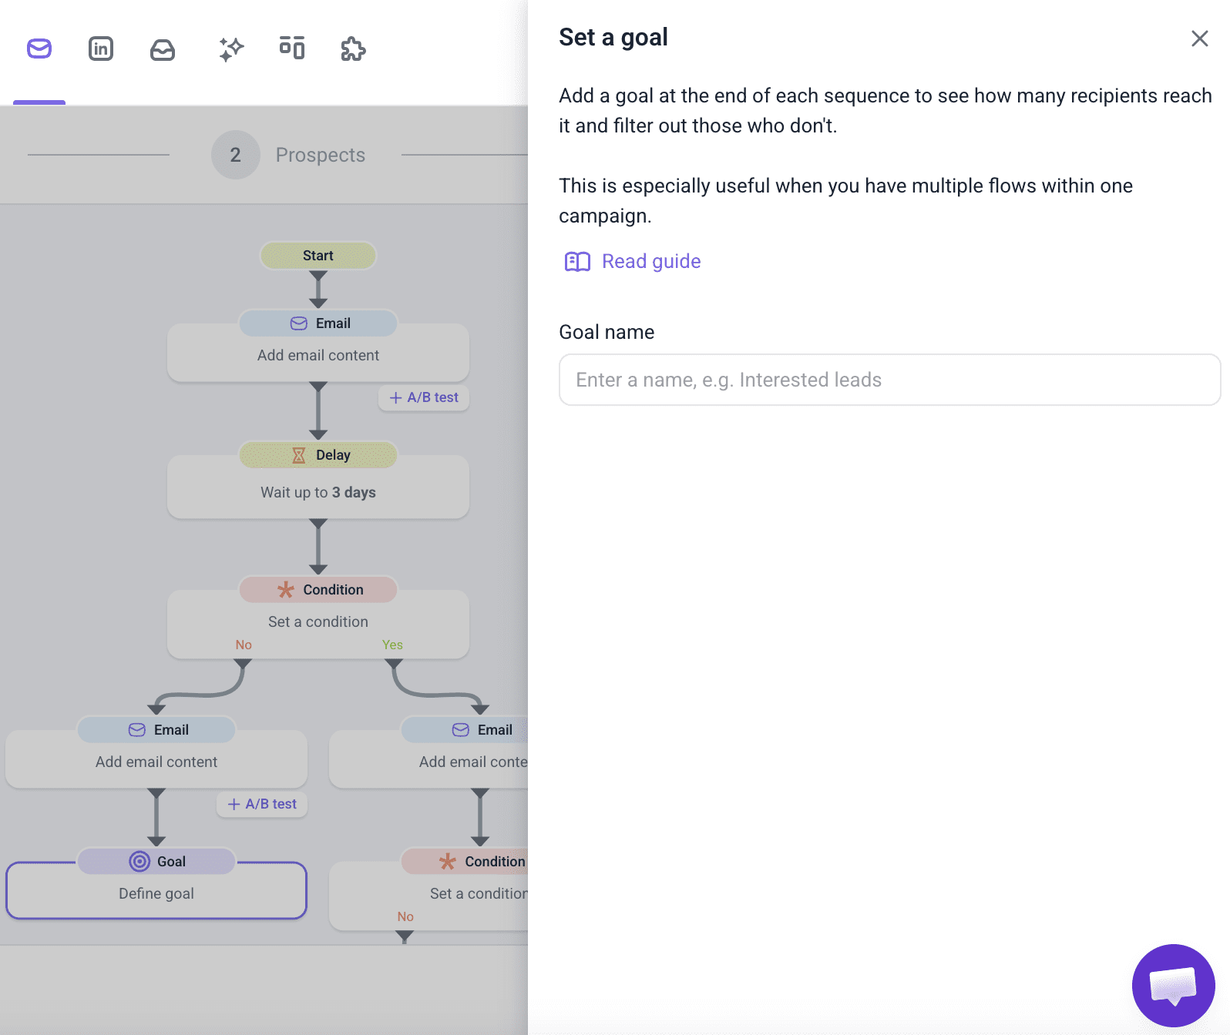
Task: Add A/B test to the first email
Action: [424, 397]
